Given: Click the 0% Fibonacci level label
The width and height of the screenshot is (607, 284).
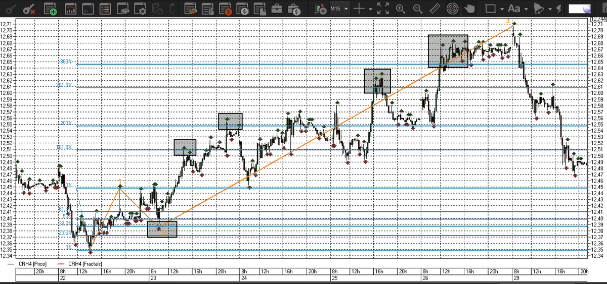Looking at the screenshot, I should [x=69, y=248].
